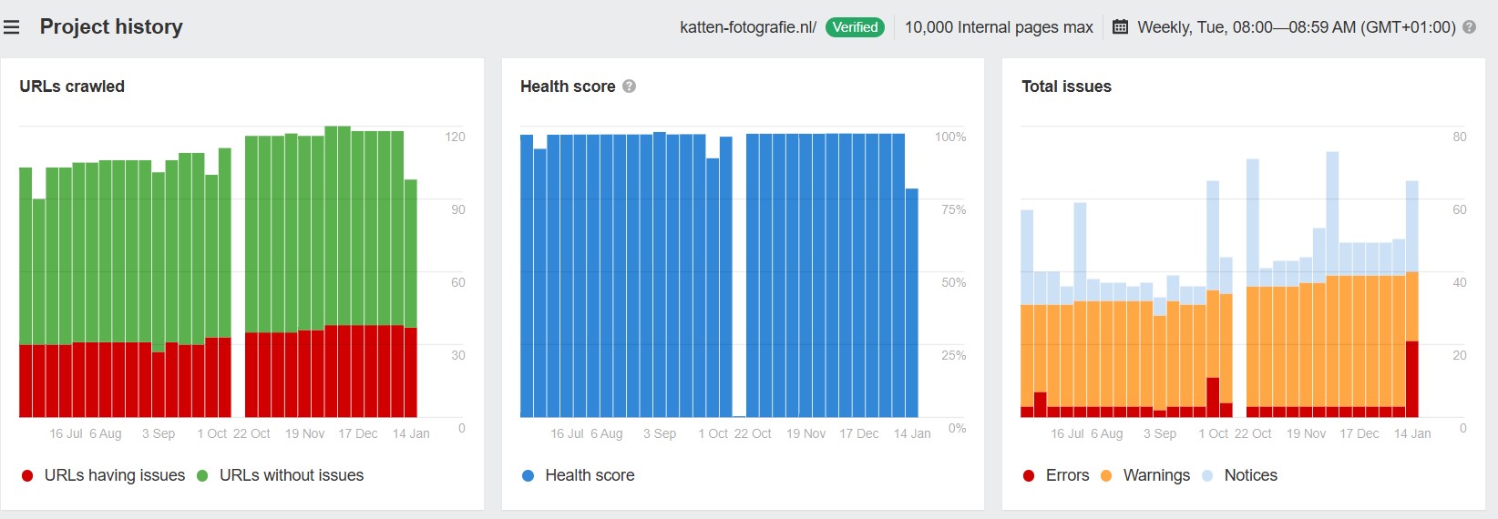Select the last bar in URLs crawled chart
1498x519 pixels.
(411, 299)
